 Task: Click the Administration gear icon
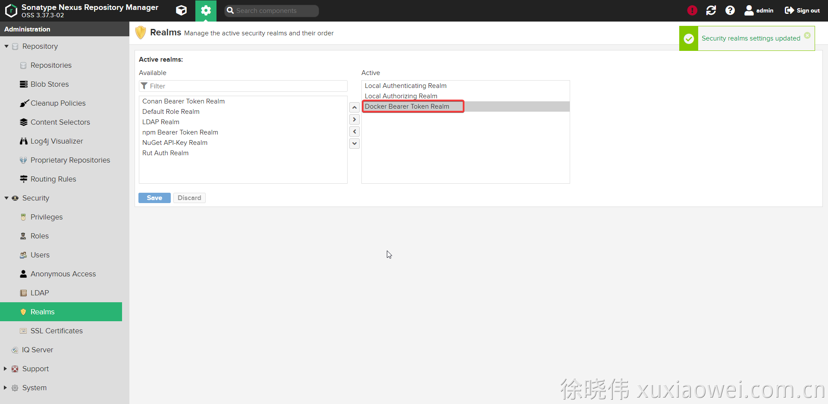pyautogui.click(x=206, y=10)
